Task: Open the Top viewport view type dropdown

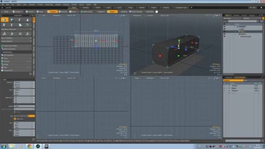Action: pyautogui.click(x=44, y=15)
